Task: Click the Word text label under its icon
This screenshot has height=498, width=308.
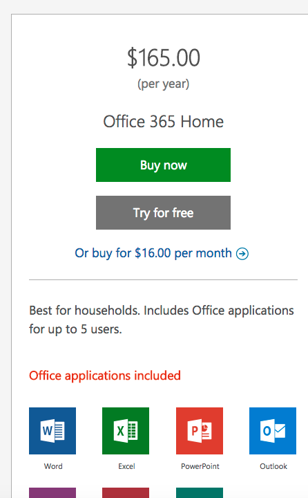Action: [53, 466]
